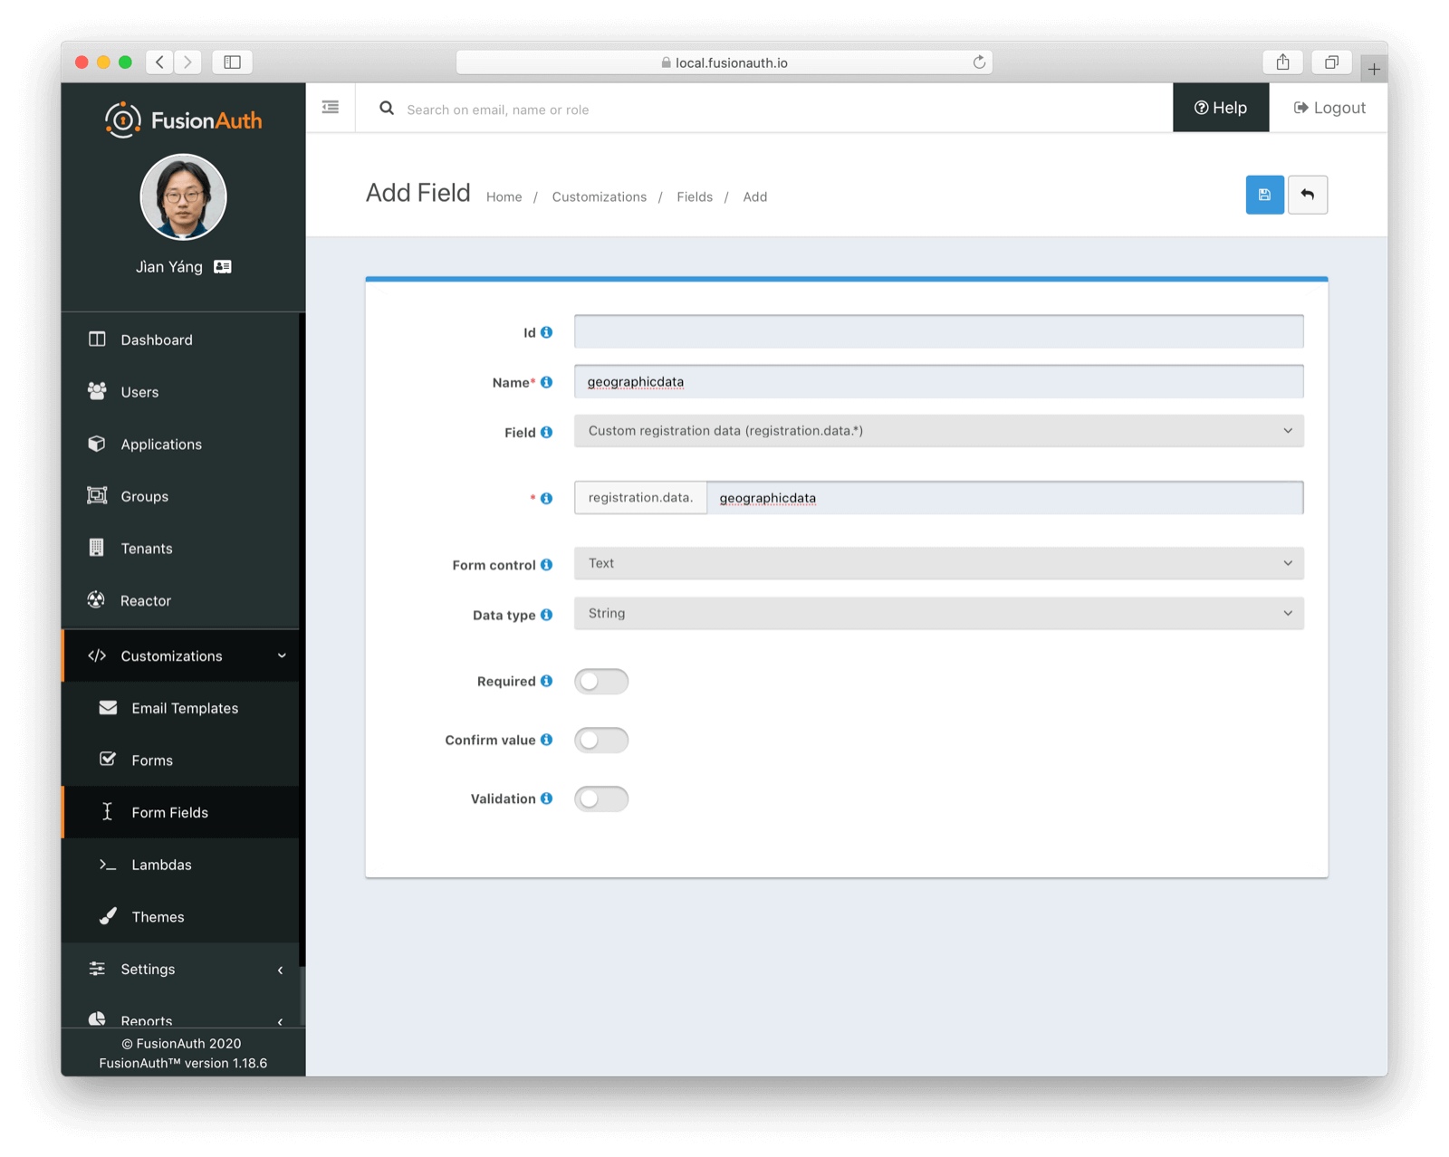
Task: Reload page with Safari refresh icon
Action: [x=979, y=62]
